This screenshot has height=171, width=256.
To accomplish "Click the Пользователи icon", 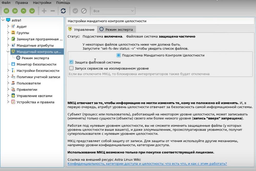I will pos(13,83).
